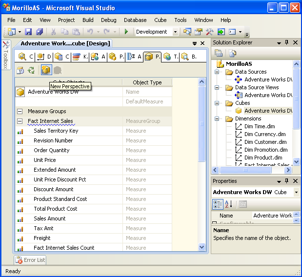
Task: Toggle Categorized view in Properties
Action: point(218,204)
